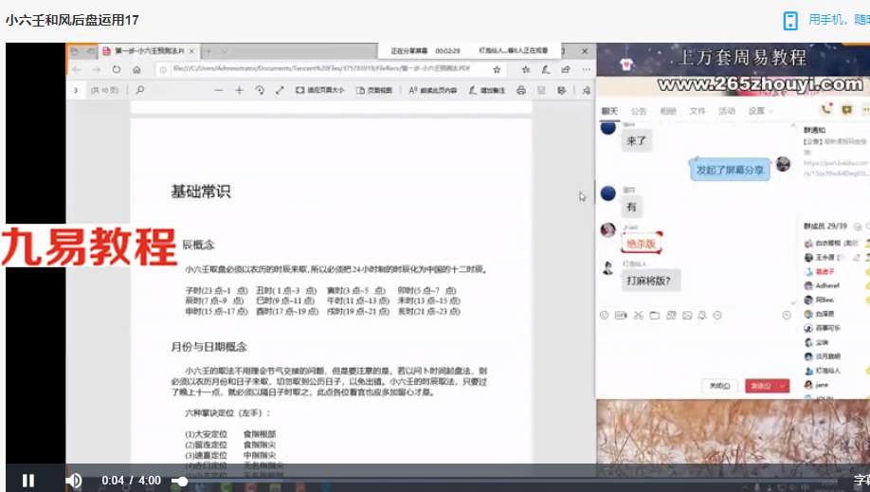This screenshot has width=870, height=492.
Task: Go back in the browser window
Action: tap(77, 69)
